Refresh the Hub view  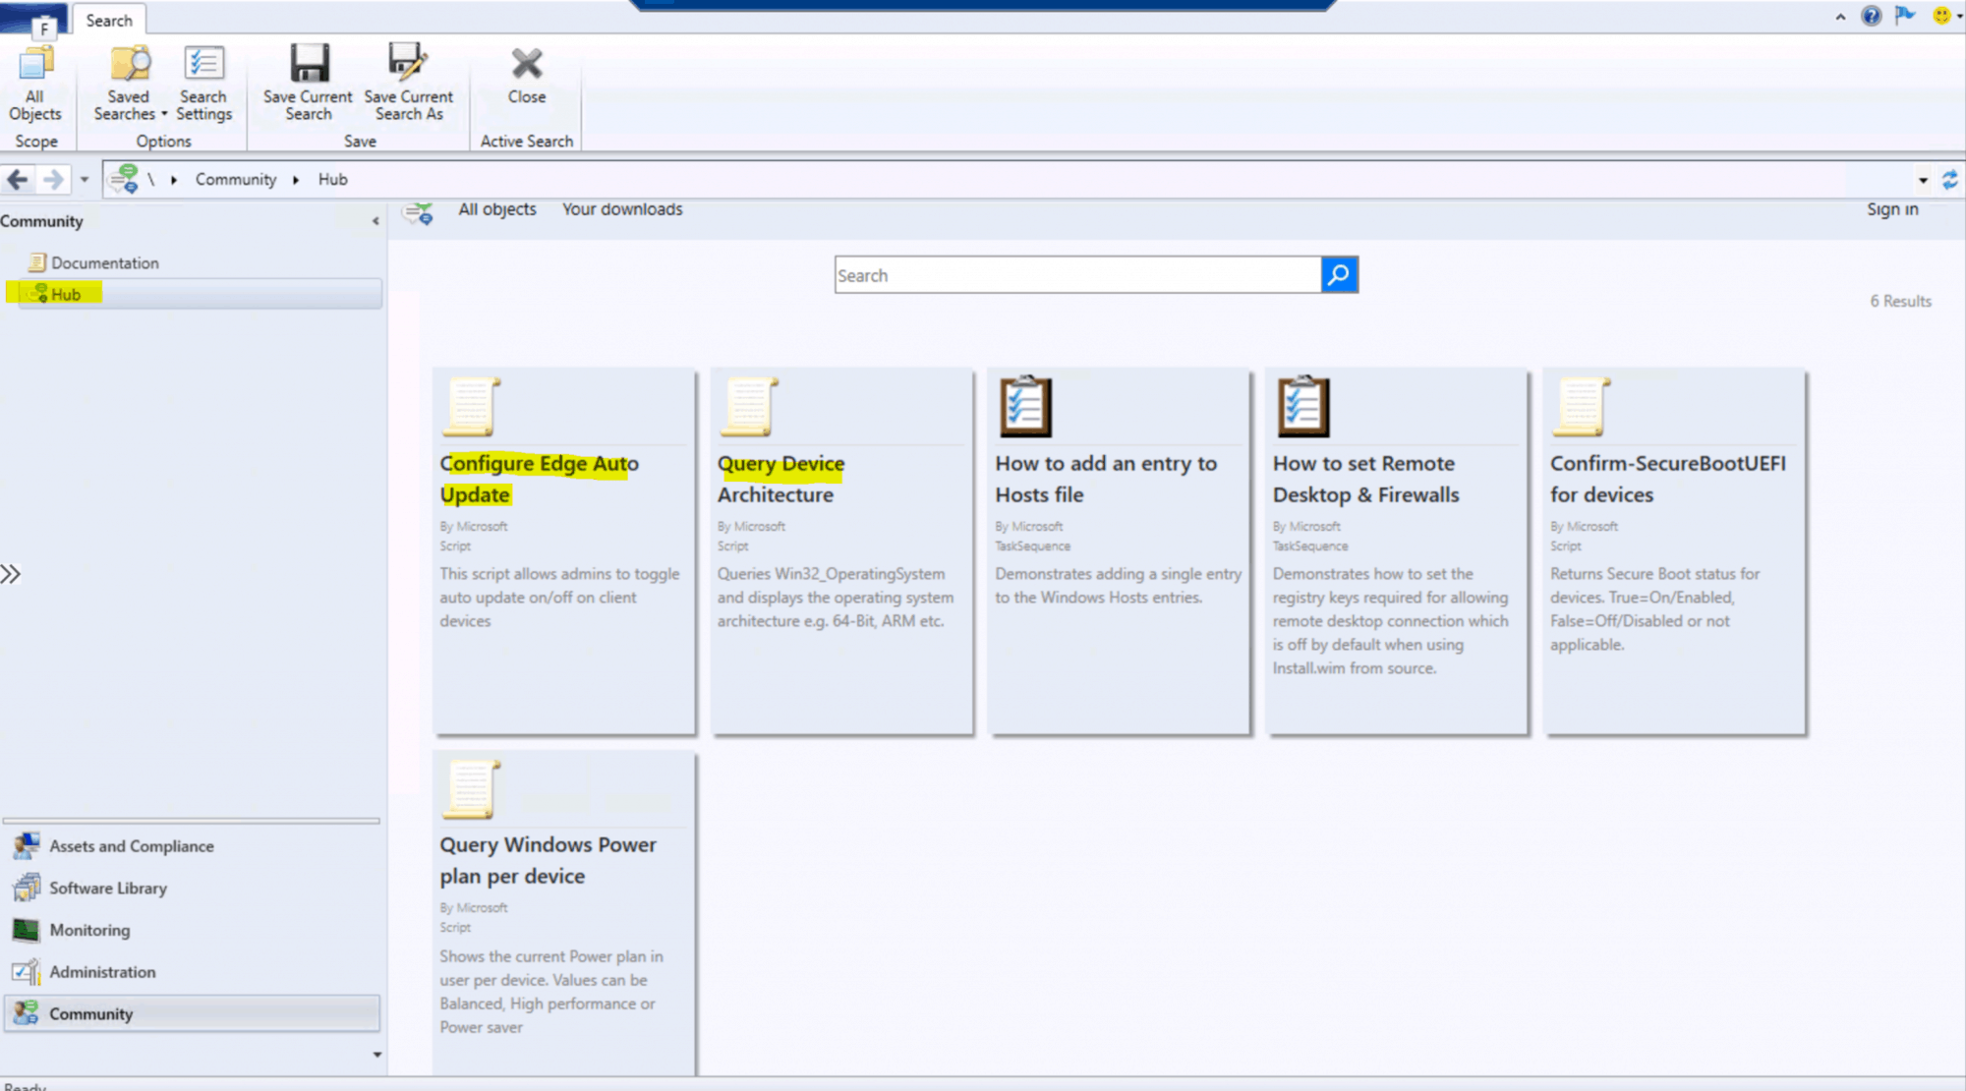click(x=1950, y=180)
